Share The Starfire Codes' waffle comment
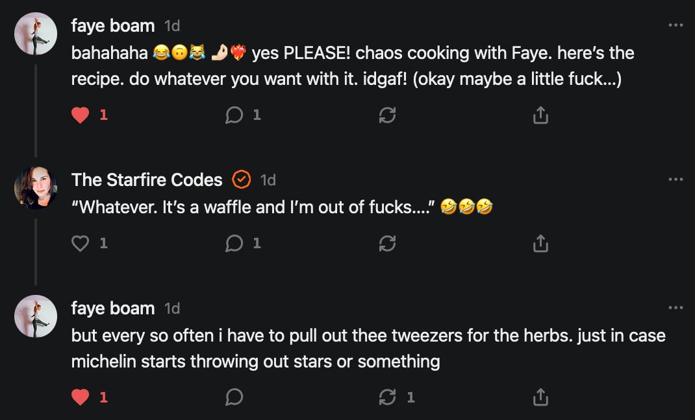 (x=540, y=243)
